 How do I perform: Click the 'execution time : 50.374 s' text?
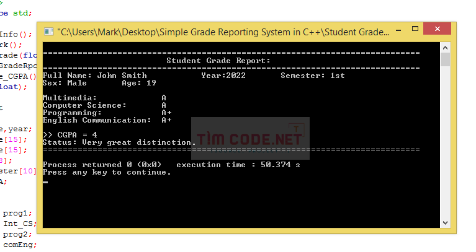point(238,165)
